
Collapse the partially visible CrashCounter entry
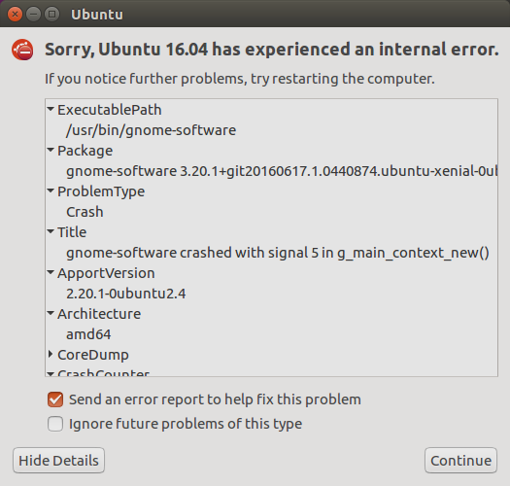51,374
